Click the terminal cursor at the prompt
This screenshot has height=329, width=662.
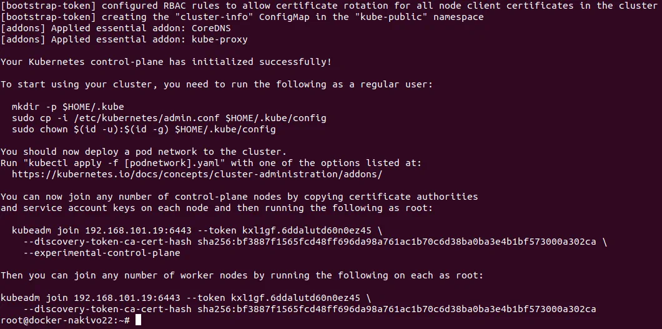click(x=139, y=320)
